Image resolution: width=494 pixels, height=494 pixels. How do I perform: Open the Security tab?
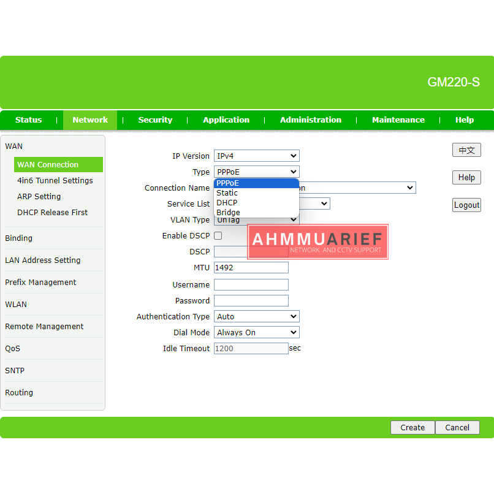(155, 120)
